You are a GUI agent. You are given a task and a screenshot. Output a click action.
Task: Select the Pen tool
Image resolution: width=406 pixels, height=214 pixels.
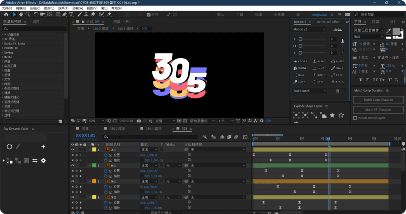click(65, 15)
